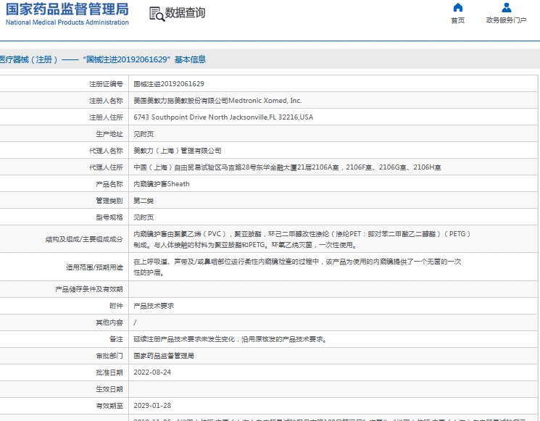This screenshot has height=421, width=540.
Task: Click the approval date 2022-08-24
Action: click(152, 372)
